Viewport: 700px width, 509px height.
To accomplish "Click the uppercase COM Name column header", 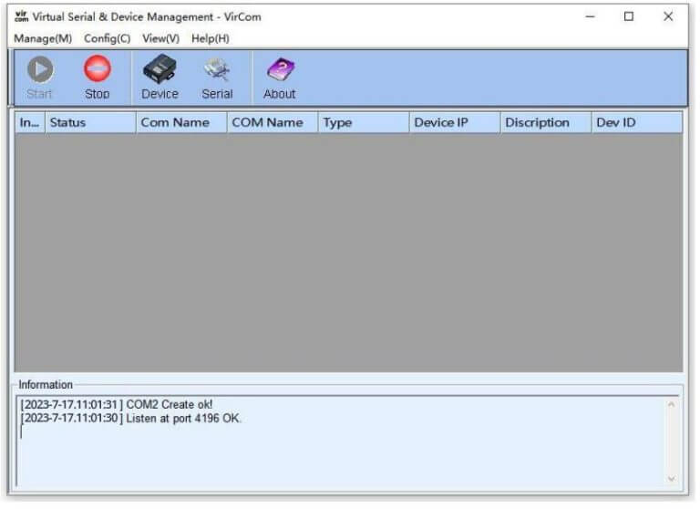I will [273, 123].
